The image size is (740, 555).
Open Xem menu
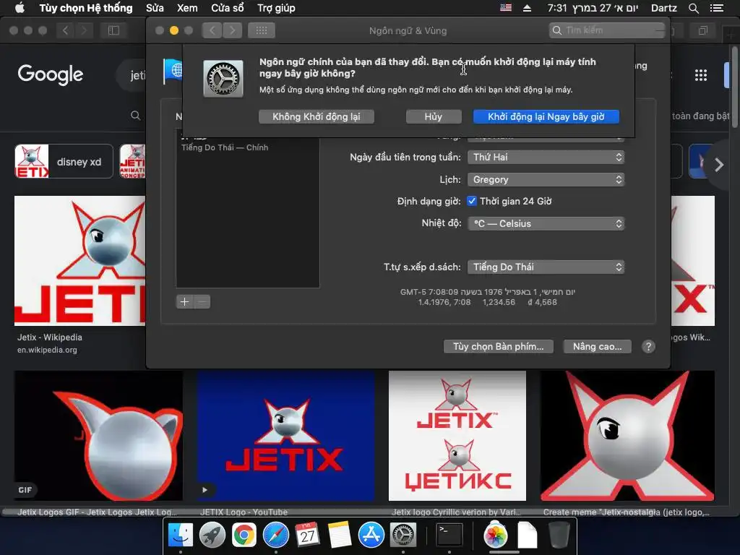pyautogui.click(x=187, y=8)
